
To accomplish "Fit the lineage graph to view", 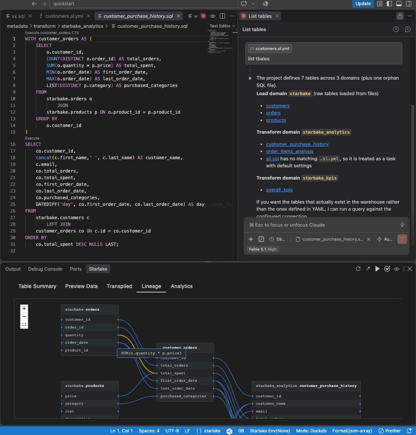I will click(24, 324).
